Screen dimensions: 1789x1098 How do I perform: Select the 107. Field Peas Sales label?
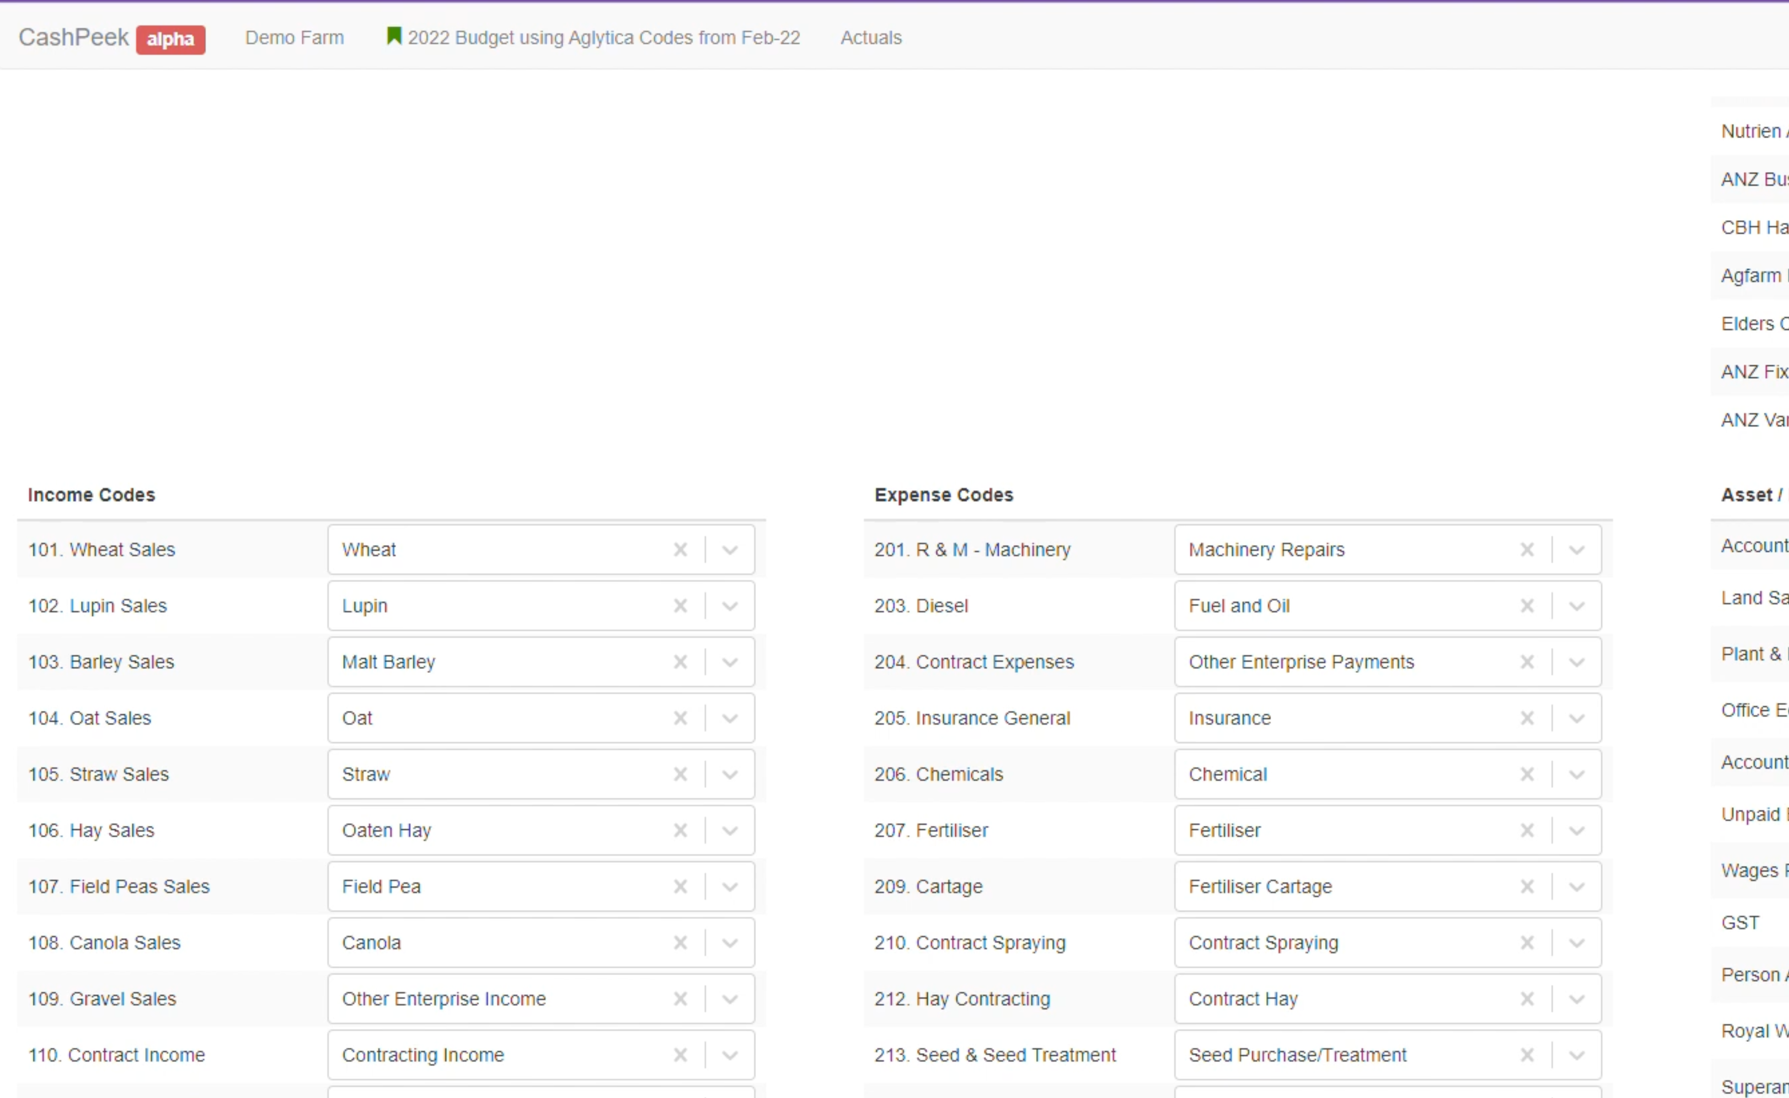click(118, 887)
